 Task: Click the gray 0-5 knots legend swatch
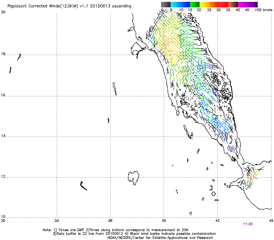(166, 4)
